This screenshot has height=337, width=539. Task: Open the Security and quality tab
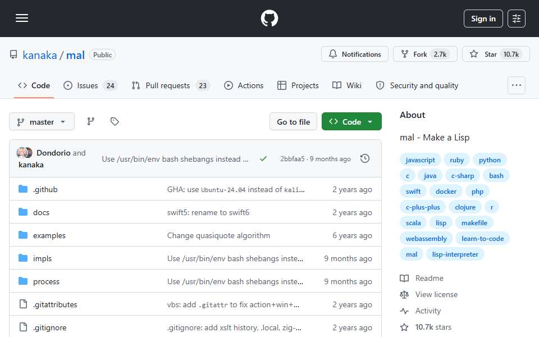(417, 85)
